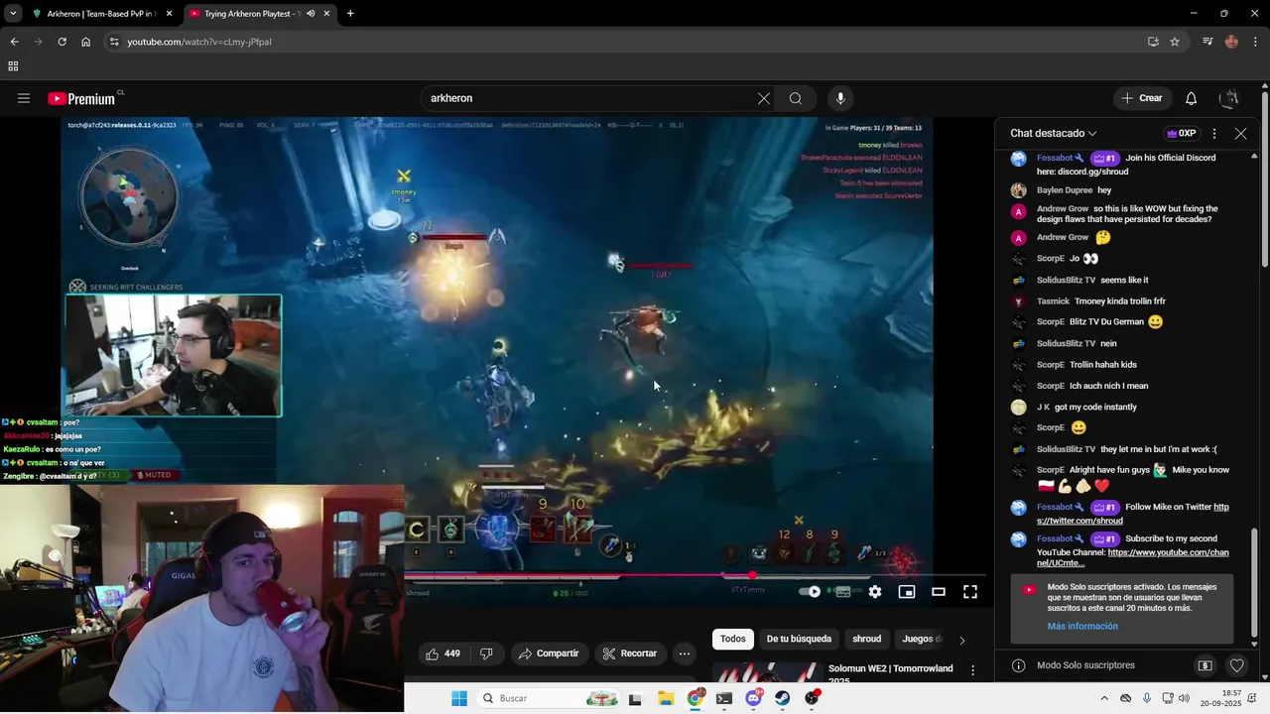Show more filter chips with arrow
Viewport: 1270px width, 714px height.
tap(961, 640)
